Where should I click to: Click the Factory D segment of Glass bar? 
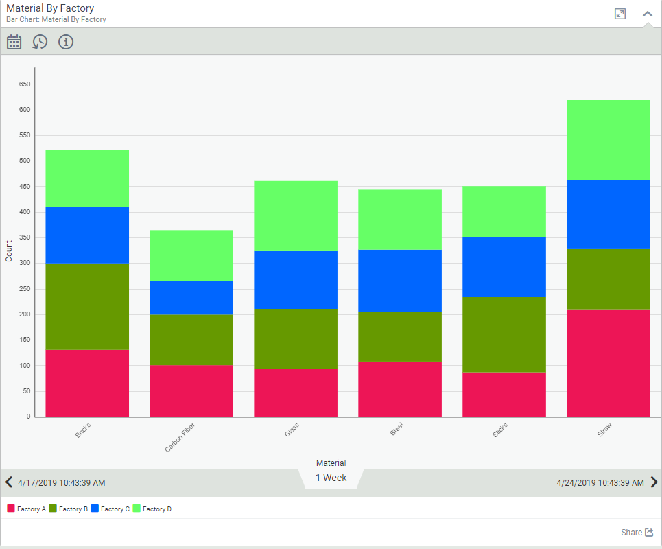(x=296, y=215)
